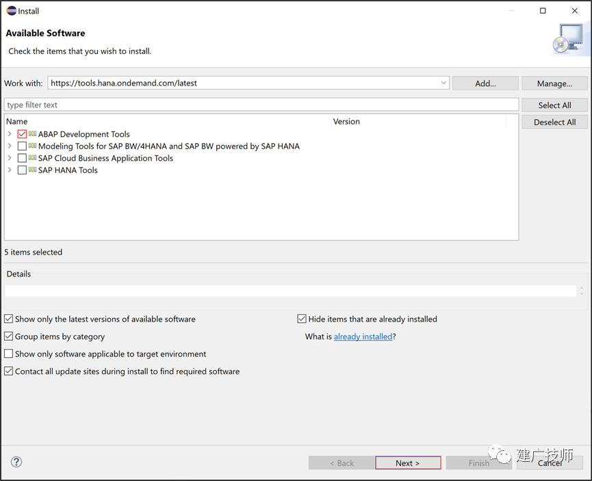This screenshot has height=481, width=592.
Task: Uncheck the ABAP Development Tools checkbox
Action: coord(22,134)
